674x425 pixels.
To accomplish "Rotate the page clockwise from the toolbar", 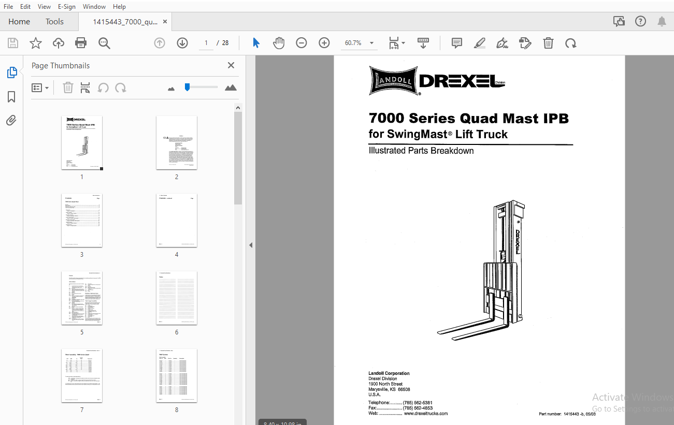I will (x=571, y=43).
